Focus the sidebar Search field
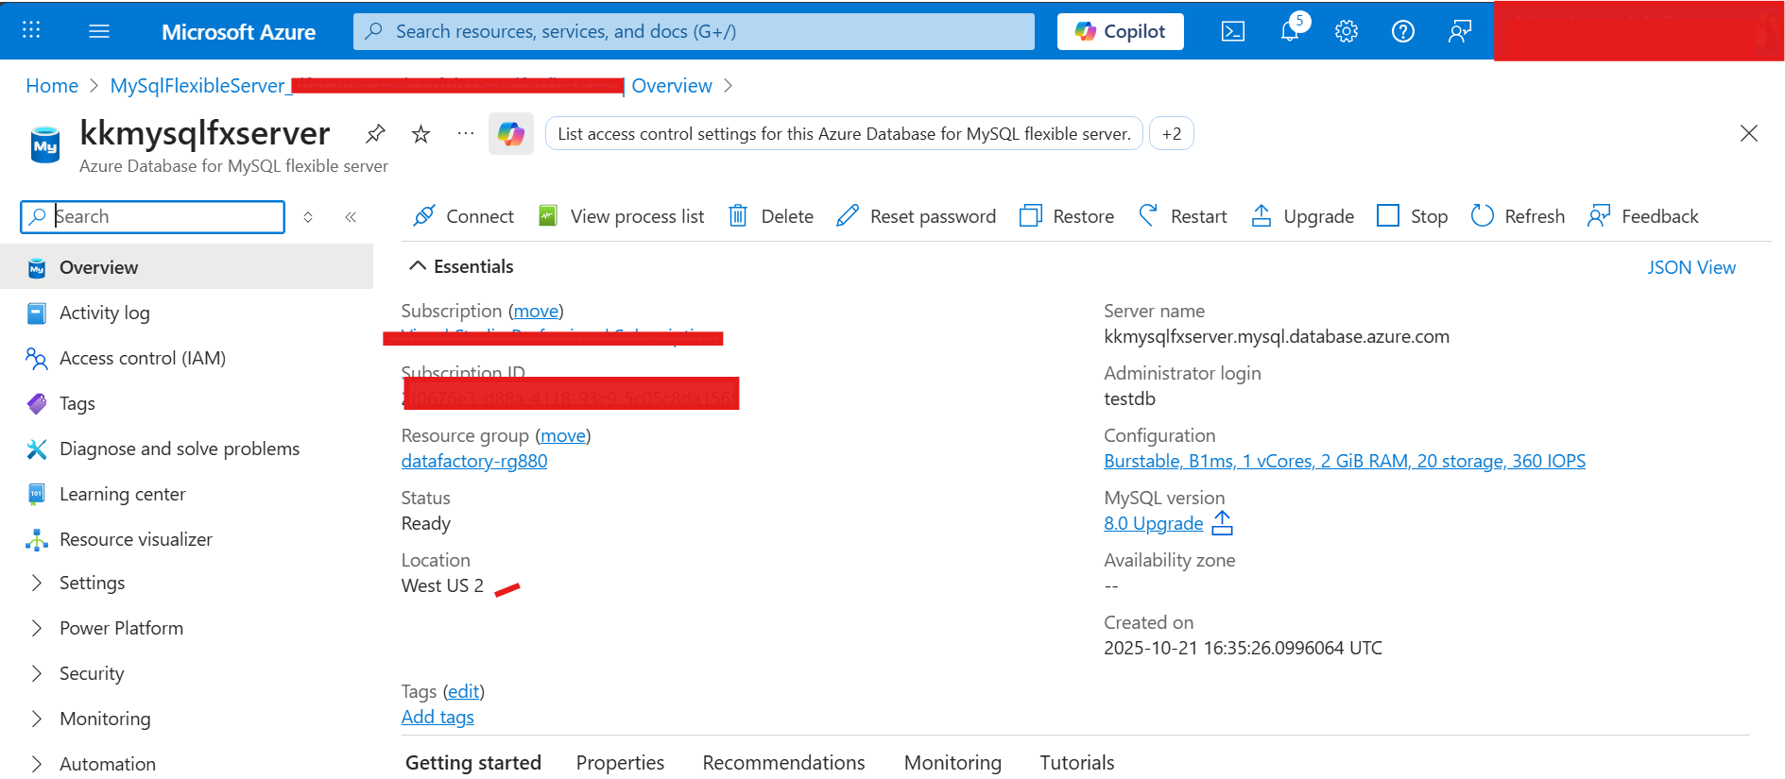This screenshot has width=1785, height=779. (153, 216)
